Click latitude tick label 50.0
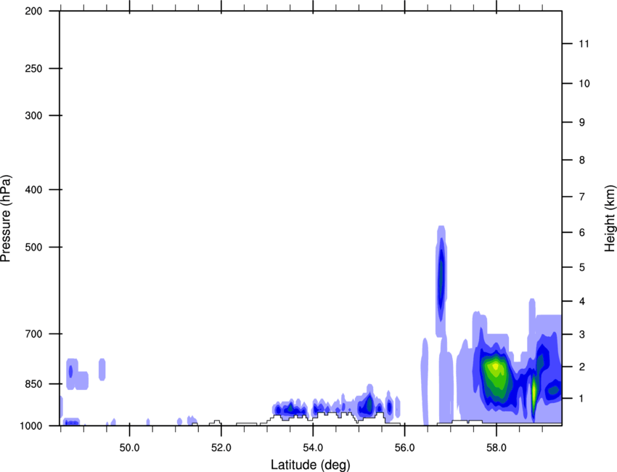This screenshot has width=617, height=472. pyautogui.click(x=129, y=448)
